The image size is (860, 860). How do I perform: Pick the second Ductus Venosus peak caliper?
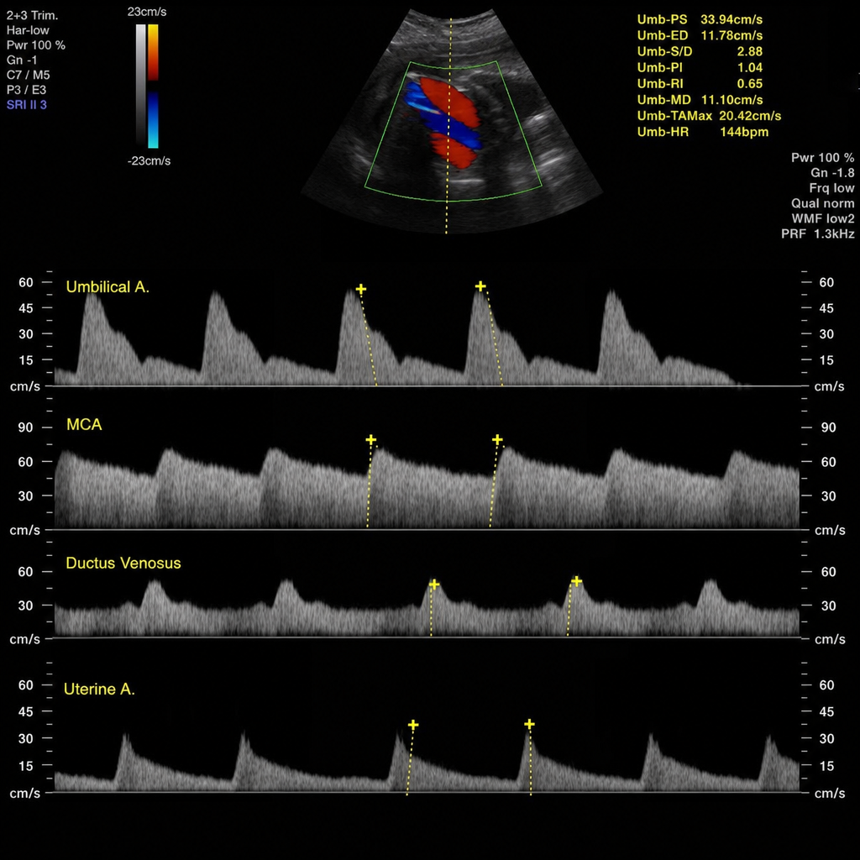click(576, 581)
